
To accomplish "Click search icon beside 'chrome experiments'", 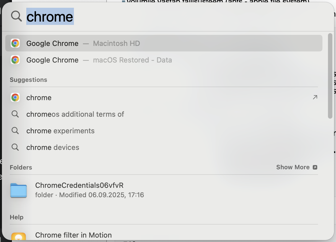I will coord(15,131).
